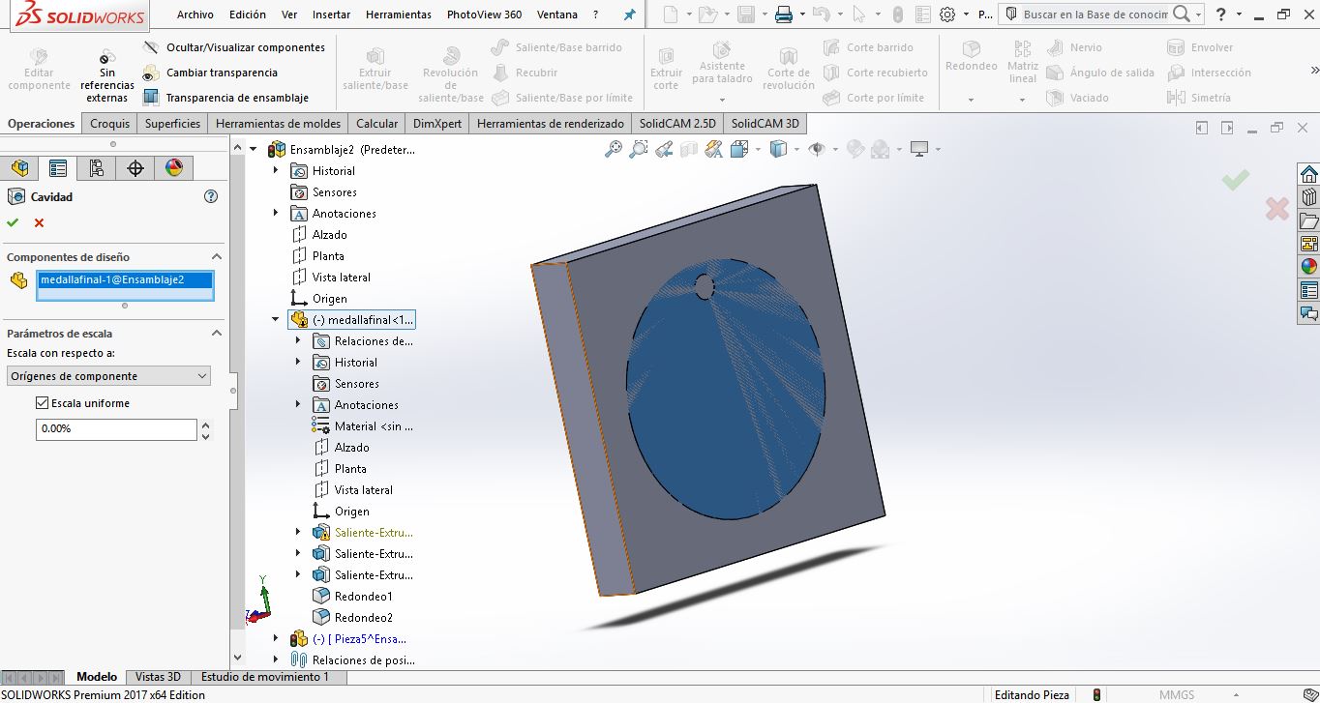Open the PhotoView 360 menu
This screenshot has height=703, width=1320.
[485, 15]
